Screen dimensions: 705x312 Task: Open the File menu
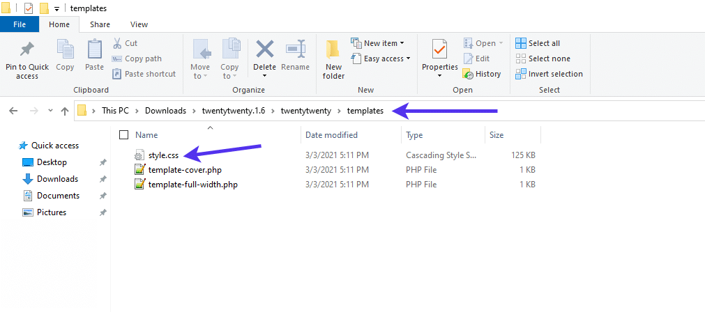[x=20, y=24]
